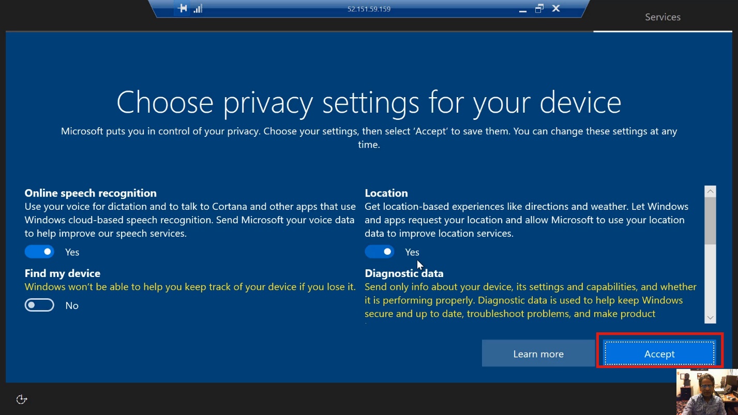
Task: Restore down the remote session window
Action: point(539,9)
